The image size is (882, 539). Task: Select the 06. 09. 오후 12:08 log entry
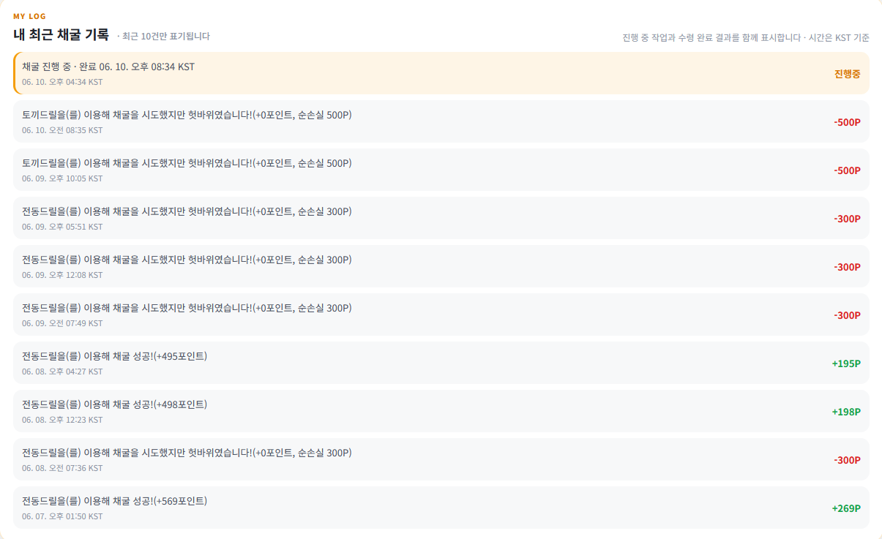pos(441,266)
